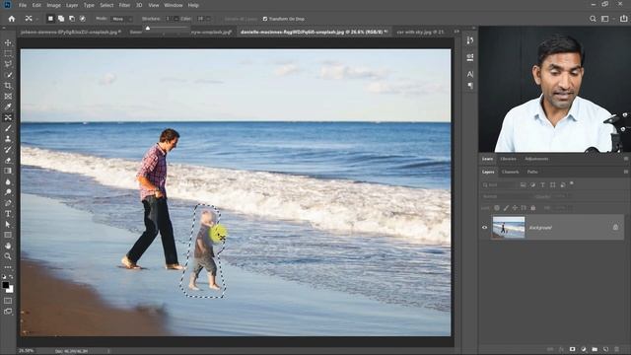Toggle type layer filter in Layers panel

[542, 184]
